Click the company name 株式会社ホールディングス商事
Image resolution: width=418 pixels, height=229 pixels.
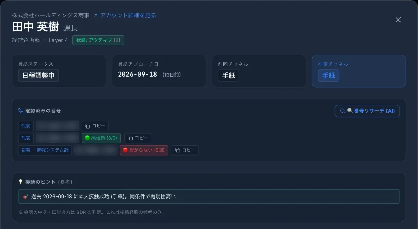pyautogui.click(x=51, y=15)
